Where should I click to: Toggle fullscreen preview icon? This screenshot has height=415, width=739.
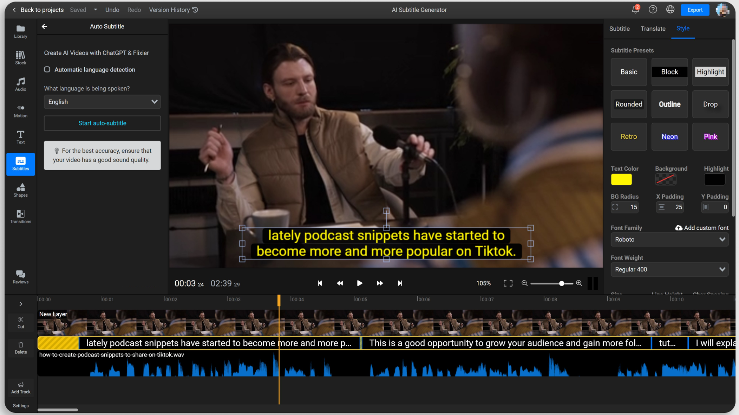click(508, 283)
